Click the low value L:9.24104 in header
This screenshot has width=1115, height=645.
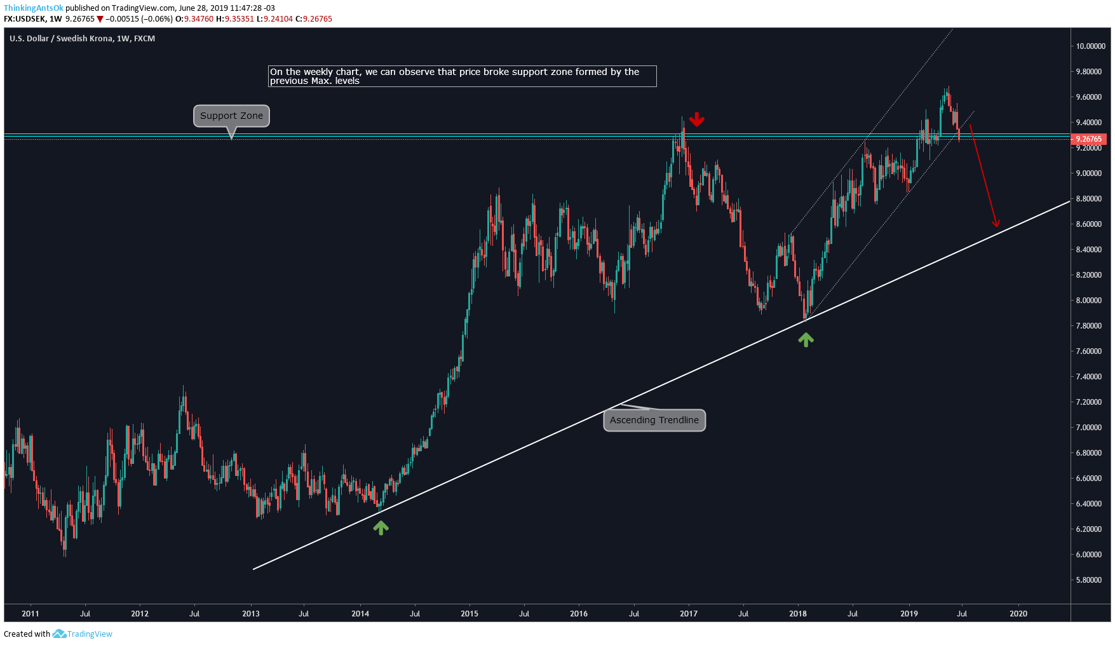click(274, 19)
